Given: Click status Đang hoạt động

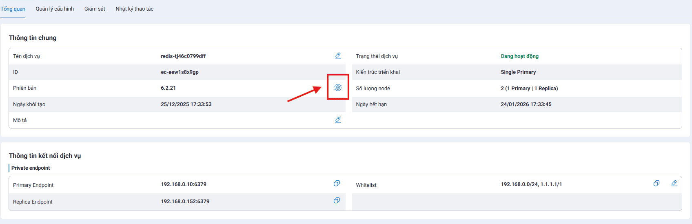Looking at the screenshot, I should point(519,56).
